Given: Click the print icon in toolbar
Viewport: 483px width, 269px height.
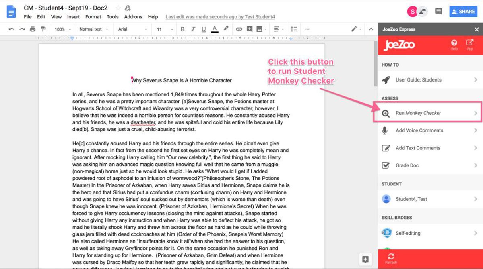Looking at the screenshot, I should (33, 29).
